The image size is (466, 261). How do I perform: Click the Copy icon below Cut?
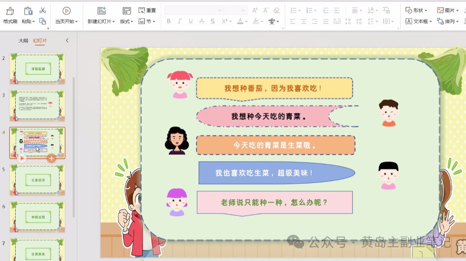point(43,21)
